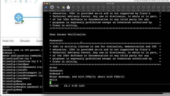Close the 10.0.0.180 terminal window
The width and height of the screenshot is (170, 96).
pyautogui.click(x=45, y=3)
